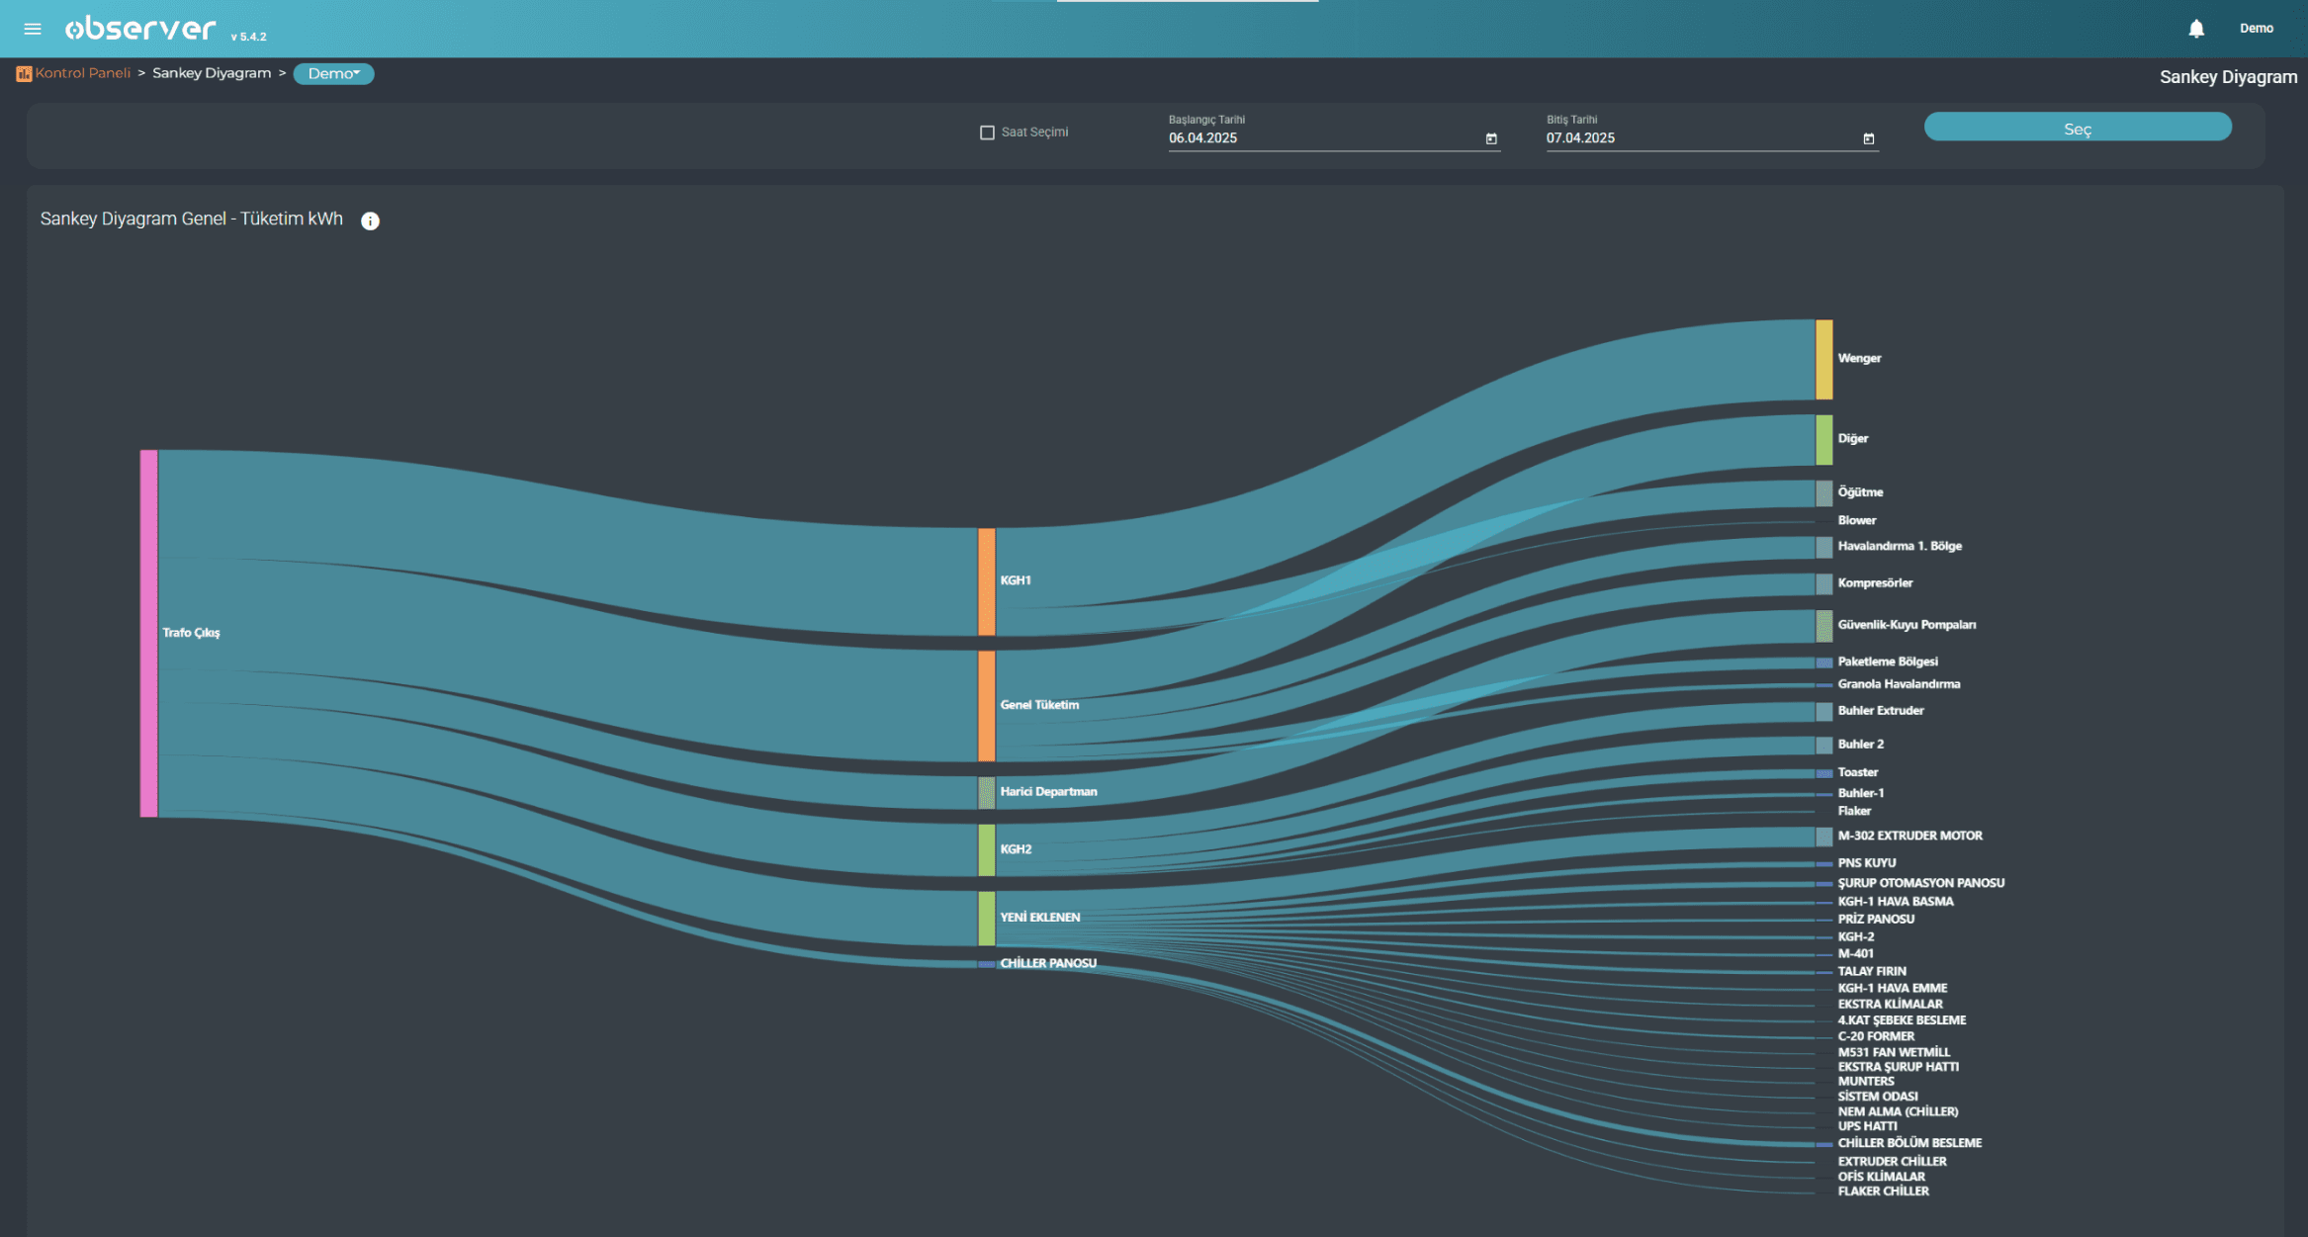Image resolution: width=2308 pixels, height=1237 pixels.
Task: Click the SİSTEM ODASI label
Action: click(x=1878, y=1097)
